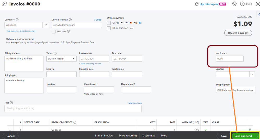260x139 pixels.
Task: Click the Invoice no. field
Action: [230, 59]
